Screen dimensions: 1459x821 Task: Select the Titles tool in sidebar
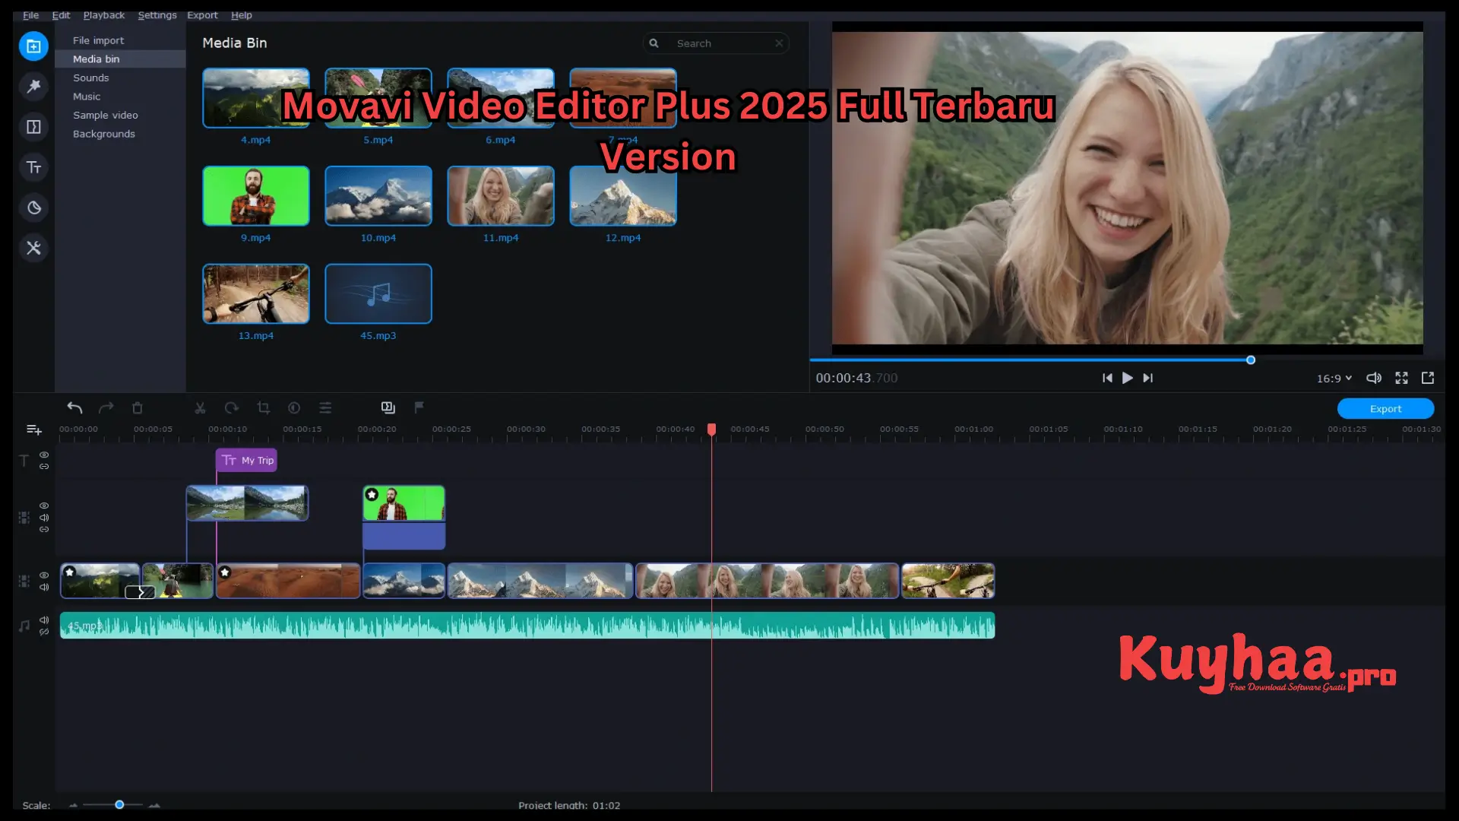(x=33, y=167)
